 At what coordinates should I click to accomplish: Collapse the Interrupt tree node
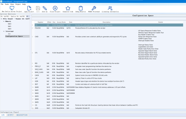(3, 31)
